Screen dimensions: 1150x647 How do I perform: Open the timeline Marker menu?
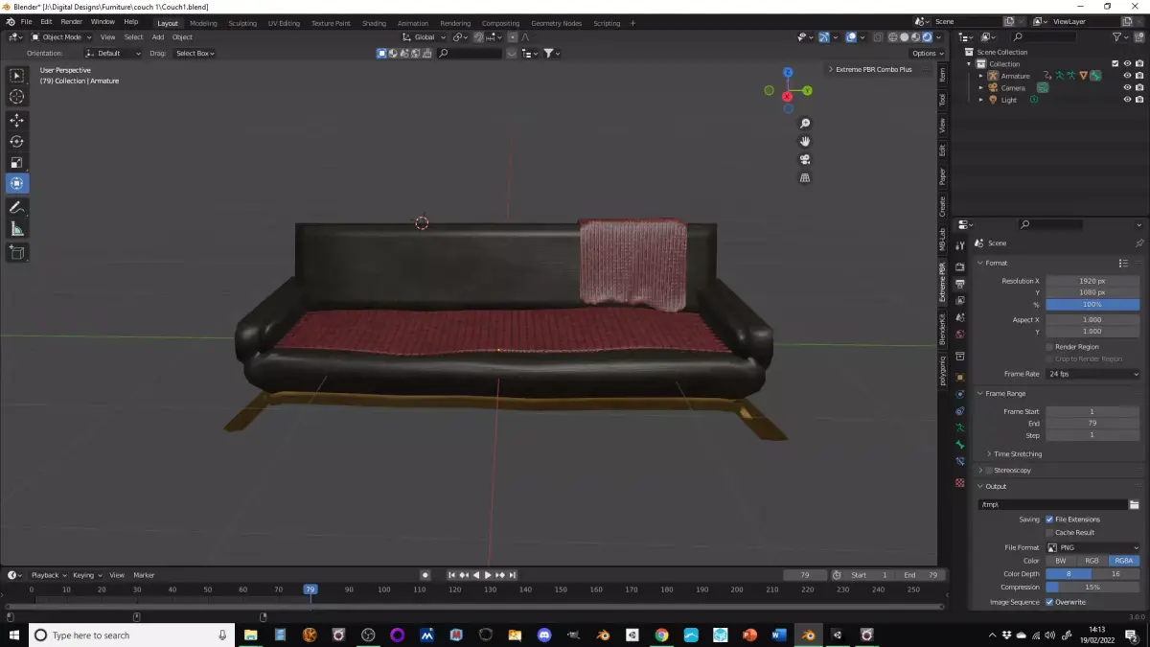tap(144, 575)
